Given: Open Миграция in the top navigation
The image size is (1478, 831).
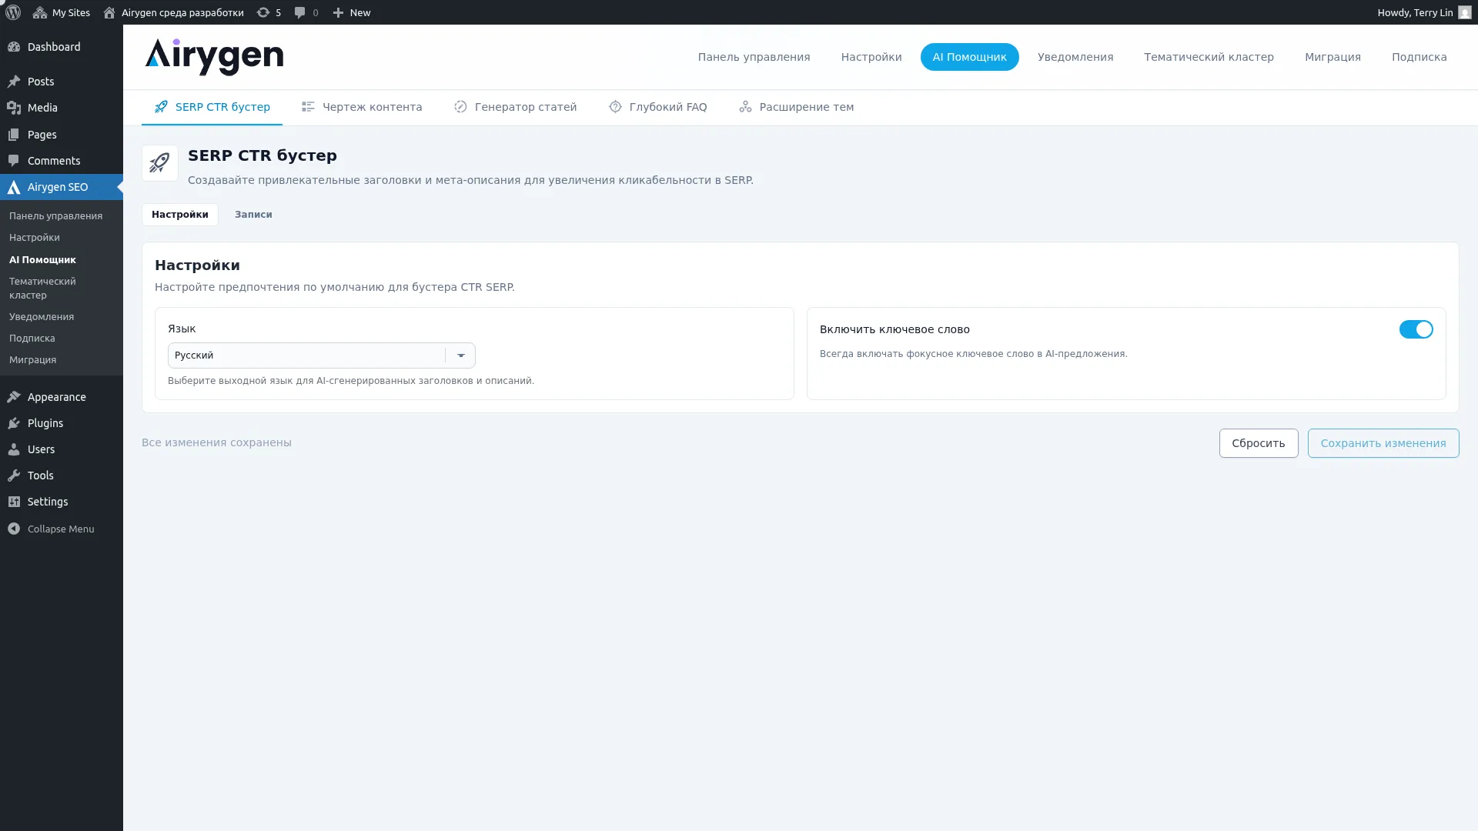Looking at the screenshot, I should [1333, 57].
